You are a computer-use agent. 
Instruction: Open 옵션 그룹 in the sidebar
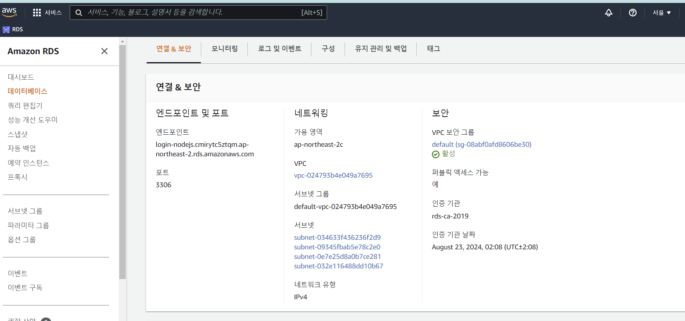(22, 239)
